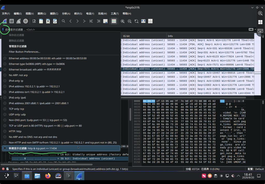Image resolution: width=265 pixels, height=184 pixels.
Task: Open a capture file from the toolbar
Action: click(x=34, y=21)
